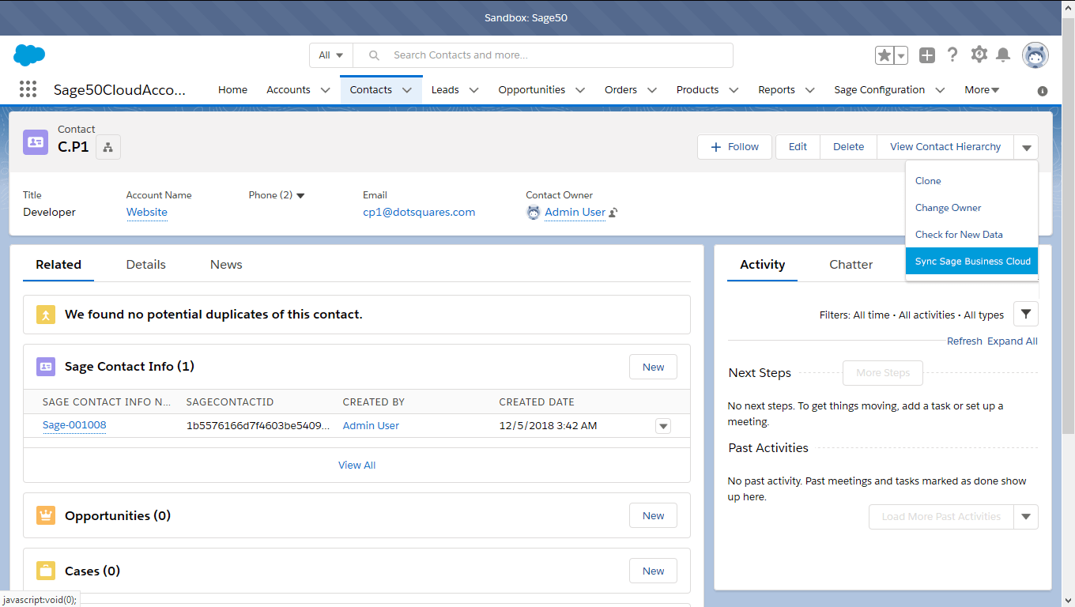Open the Setup gear icon
The image size is (1075, 607).
pos(979,55)
